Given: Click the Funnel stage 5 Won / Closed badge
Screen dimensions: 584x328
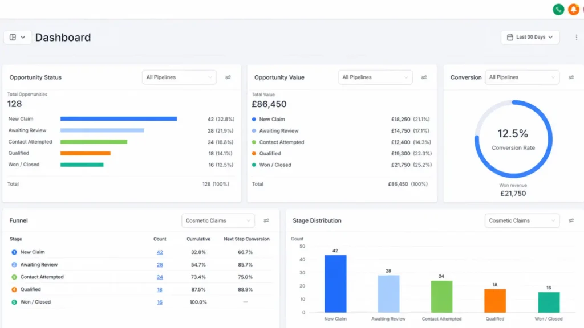Looking at the screenshot, I should [14, 302].
